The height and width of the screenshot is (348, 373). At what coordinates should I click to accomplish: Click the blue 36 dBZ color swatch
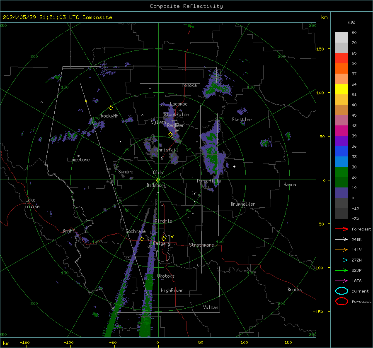point(342,151)
